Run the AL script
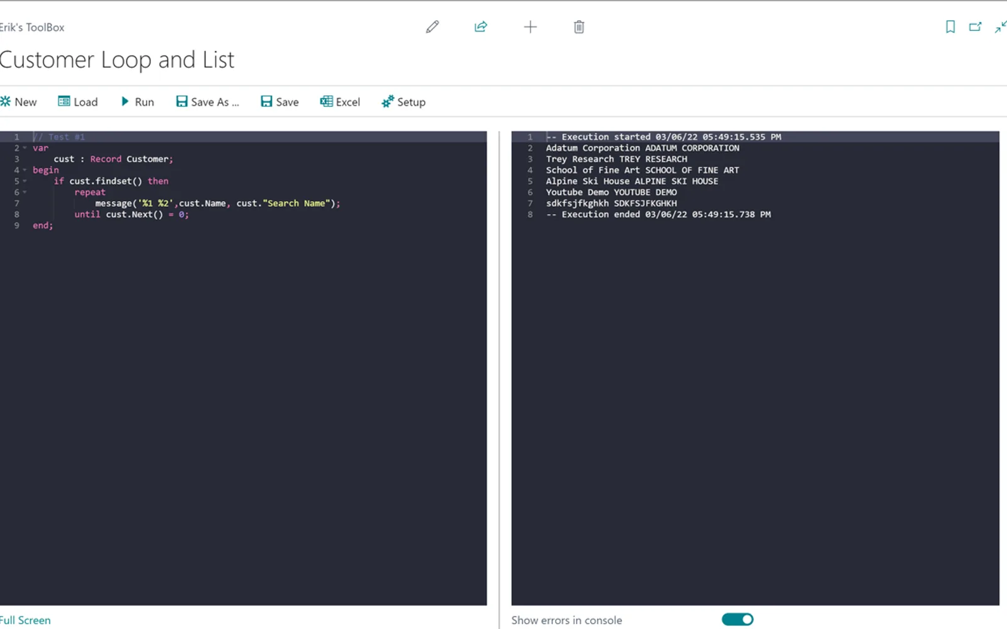The width and height of the screenshot is (1007, 629). 137,102
